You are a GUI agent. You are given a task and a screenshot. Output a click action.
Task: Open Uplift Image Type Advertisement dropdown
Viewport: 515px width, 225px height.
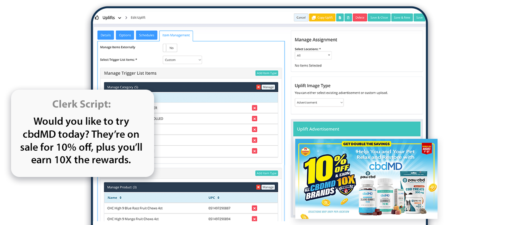pos(319,102)
